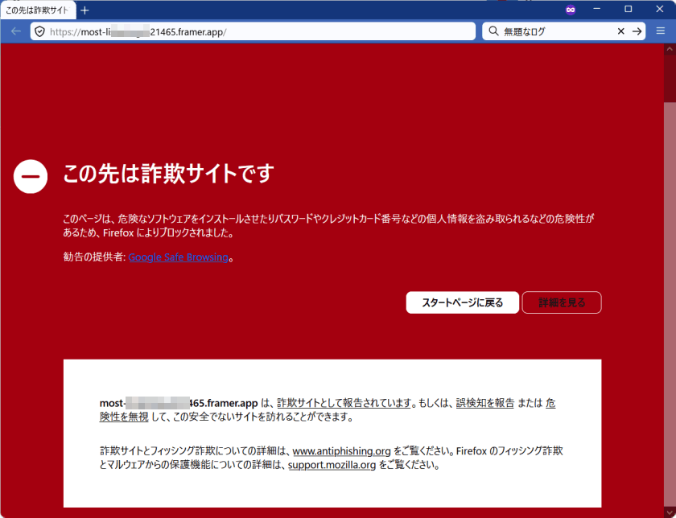
Task: Click スタートページに戻る button
Action: [x=462, y=302]
